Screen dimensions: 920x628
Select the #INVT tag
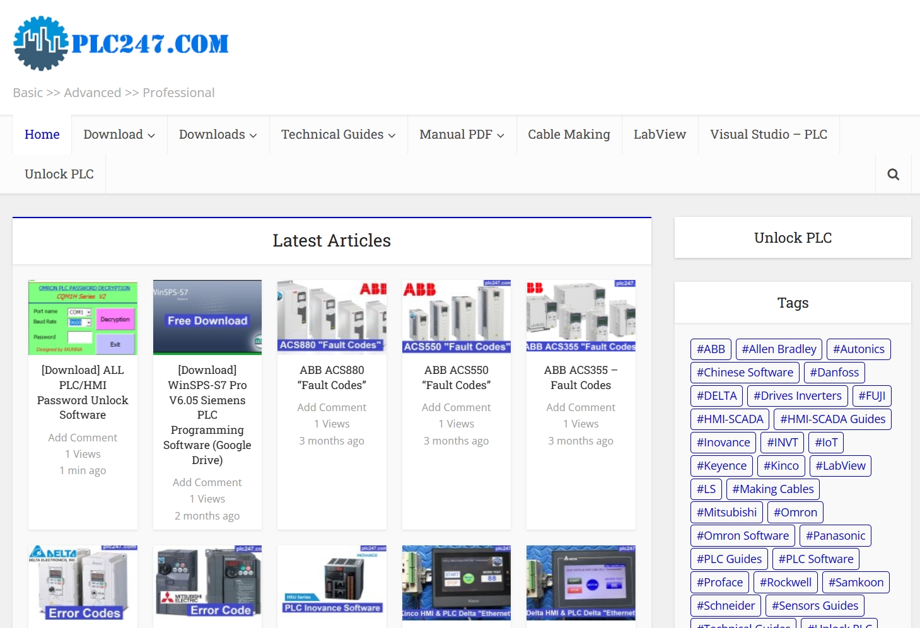click(x=782, y=443)
